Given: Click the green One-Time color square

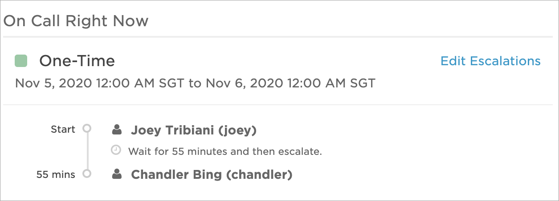Looking at the screenshot, I should click(21, 61).
